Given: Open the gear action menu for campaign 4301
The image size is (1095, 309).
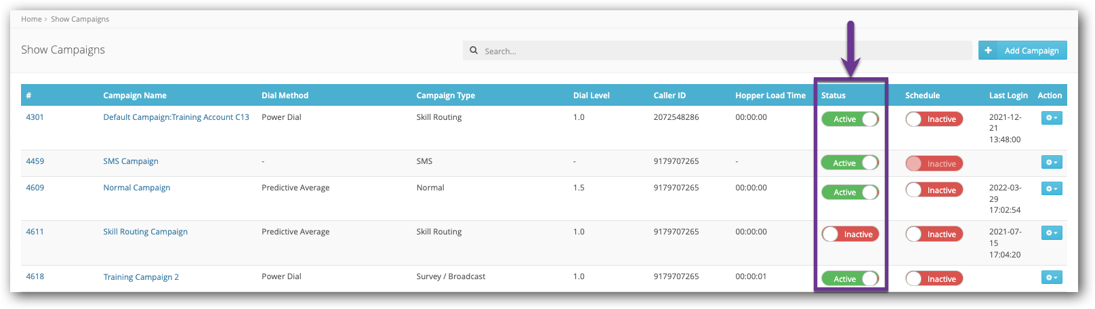Looking at the screenshot, I should click(x=1051, y=118).
